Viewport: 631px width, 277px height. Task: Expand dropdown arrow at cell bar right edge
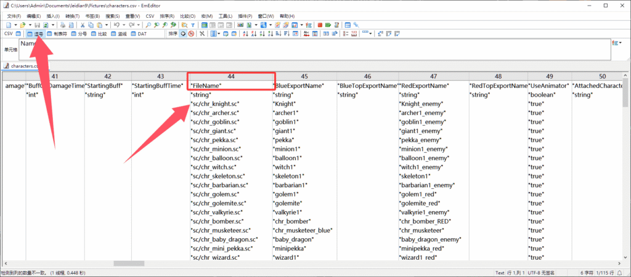[620, 42]
